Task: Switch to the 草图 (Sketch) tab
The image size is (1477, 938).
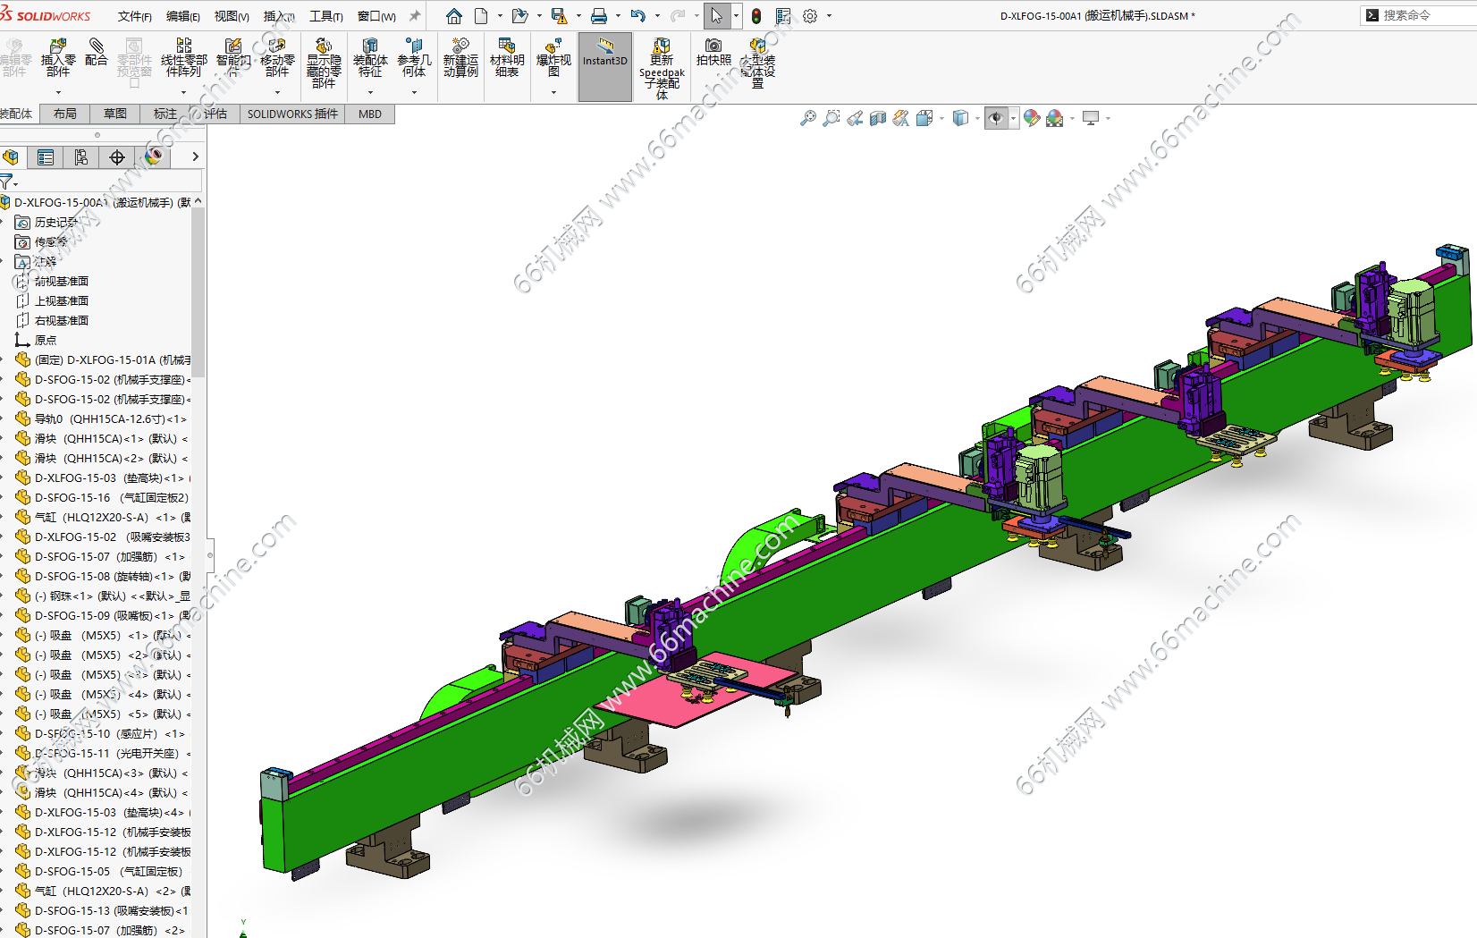Action: 115,114
